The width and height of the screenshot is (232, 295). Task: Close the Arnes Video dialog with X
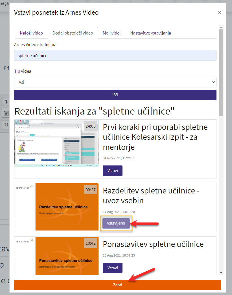pyautogui.click(x=219, y=13)
